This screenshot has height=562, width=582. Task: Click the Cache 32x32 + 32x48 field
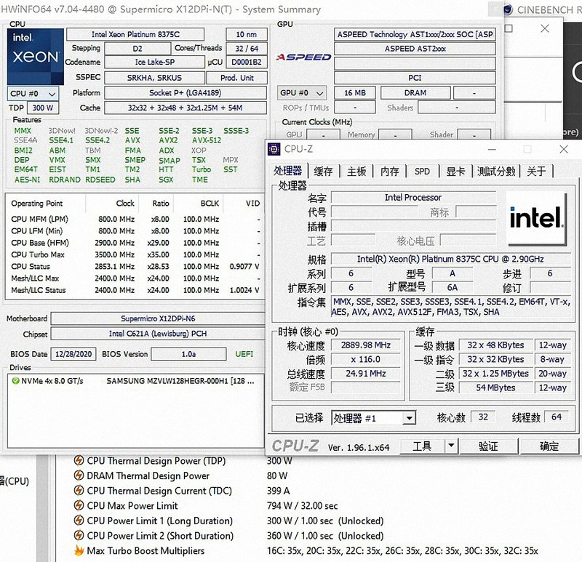click(x=186, y=108)
